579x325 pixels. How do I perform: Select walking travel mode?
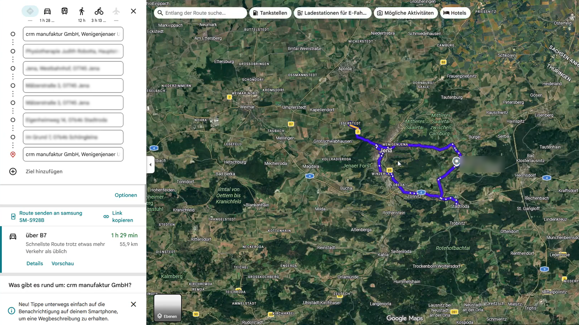click(82, 11)
